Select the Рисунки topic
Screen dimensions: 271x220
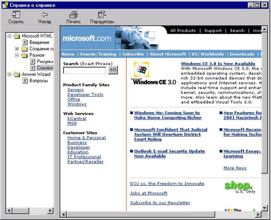(45, 61)
